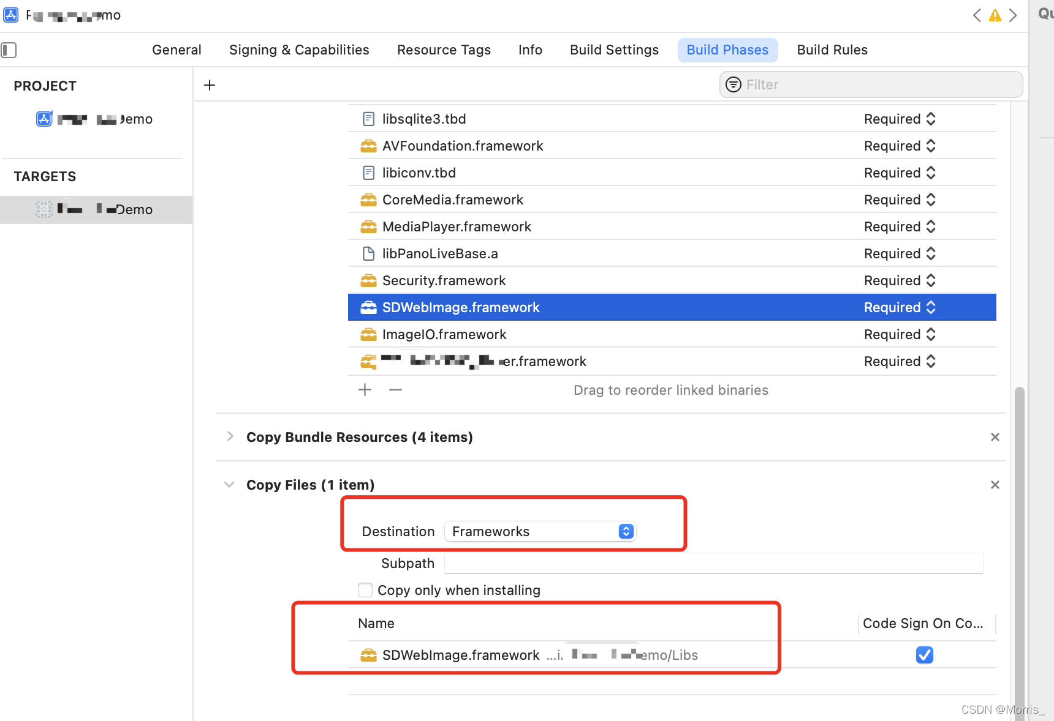The image size is (1054, 721).
Task: Go back with the left chevron arrow
Action: coord(977,15)
